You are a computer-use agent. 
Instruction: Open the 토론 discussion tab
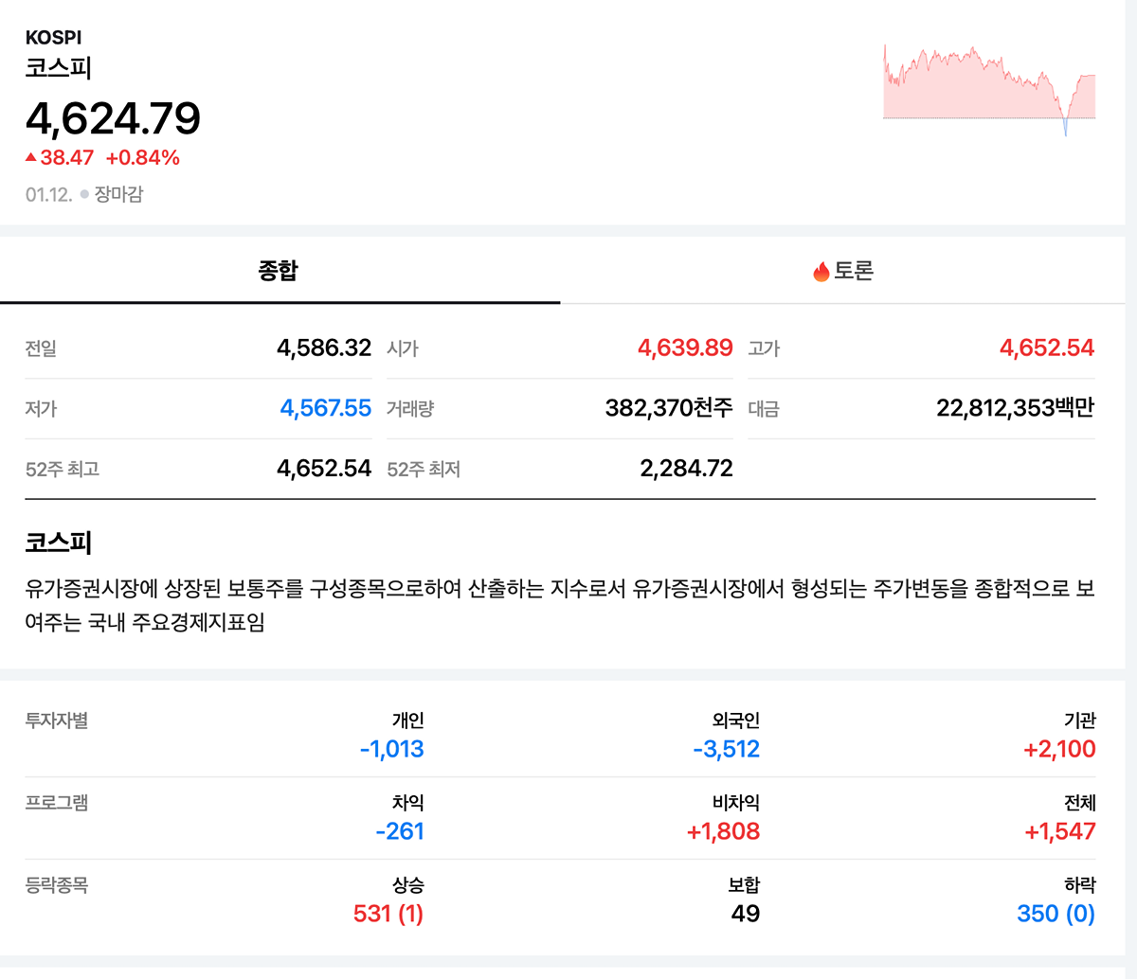pos(853,272)
